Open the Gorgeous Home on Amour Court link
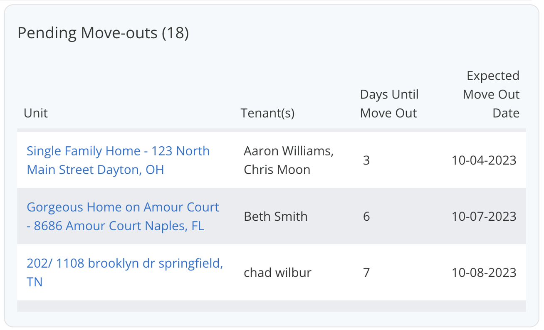This screenshot has height=330, width=544. click(123, 216)
